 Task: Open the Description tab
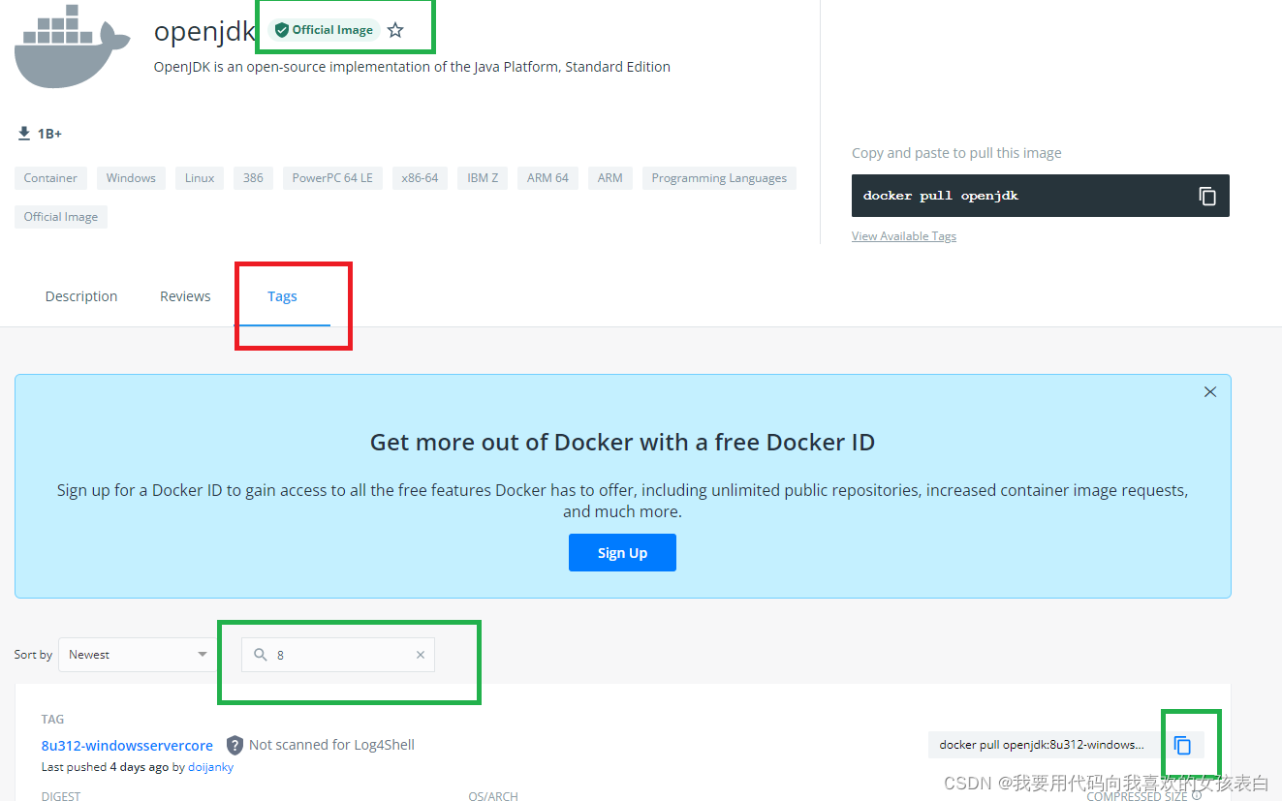(80, 295)
